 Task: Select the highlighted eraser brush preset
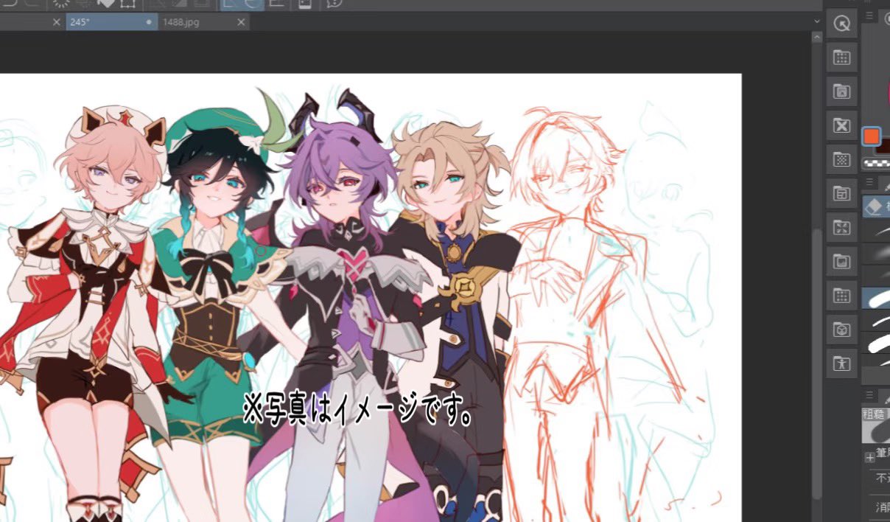876,298
